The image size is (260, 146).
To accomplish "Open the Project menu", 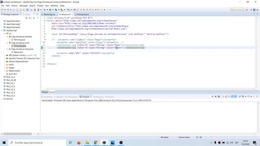I will (40, 6).
